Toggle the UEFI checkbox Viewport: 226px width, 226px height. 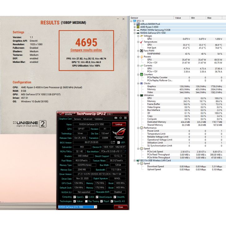point(119,143)
